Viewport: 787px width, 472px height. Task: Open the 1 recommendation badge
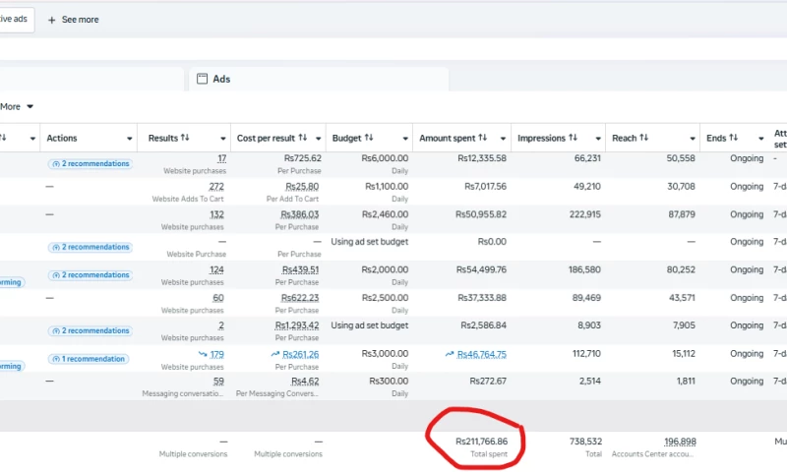(89, 359)
